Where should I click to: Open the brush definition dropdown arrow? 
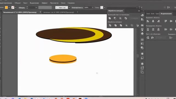69,7
